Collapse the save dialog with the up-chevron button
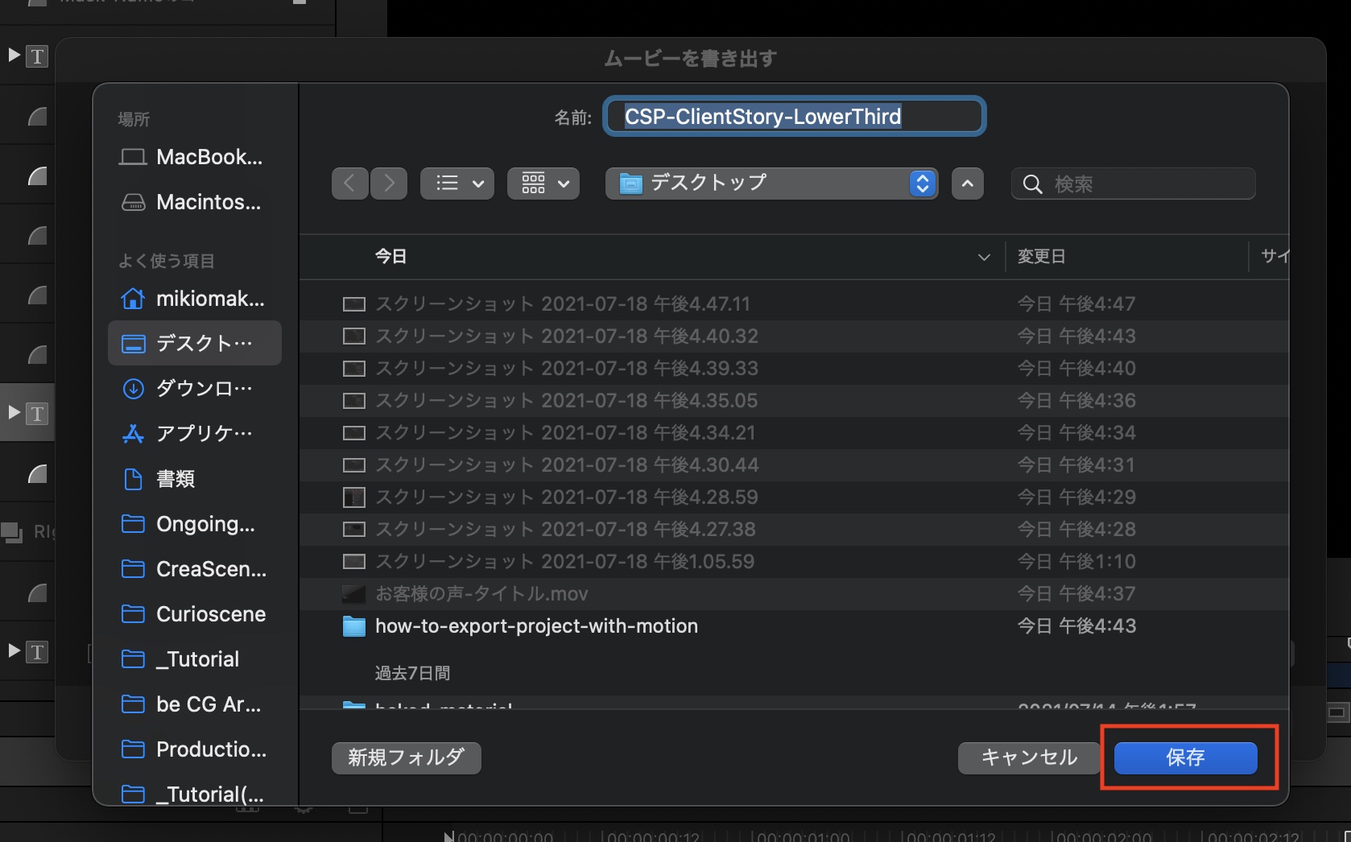1351x842 pixels. click(968, 184)
